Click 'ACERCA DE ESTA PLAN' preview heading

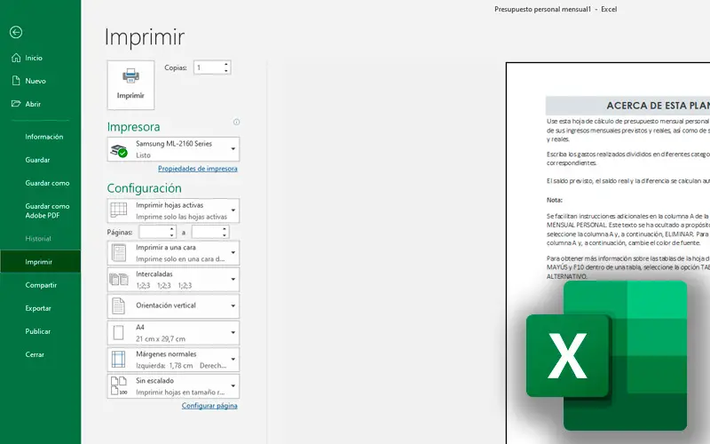(x=658, y=106)
